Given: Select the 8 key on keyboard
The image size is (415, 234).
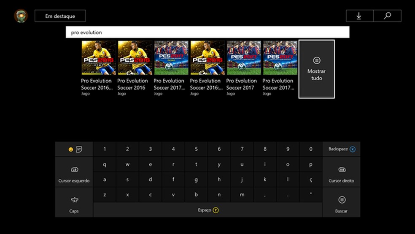Looking at the screenshot, I should pos(265,149).
